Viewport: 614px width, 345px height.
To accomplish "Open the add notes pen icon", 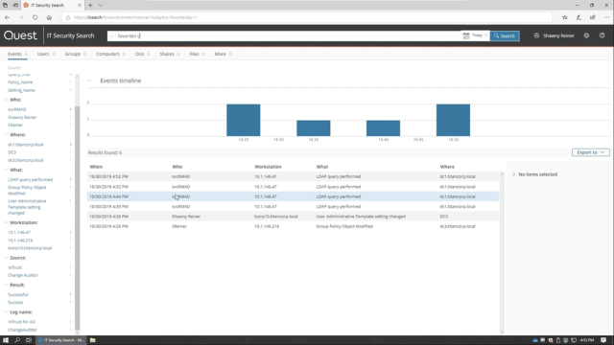I will (579, 17).
